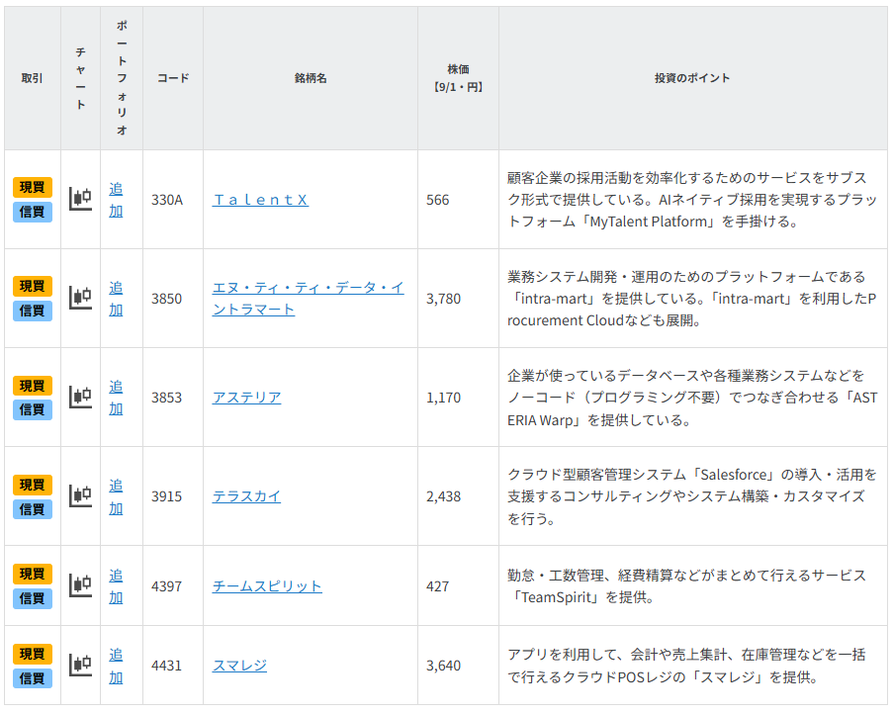
Task: Open chart icon for スマレジ
Action: pos(80,665)
